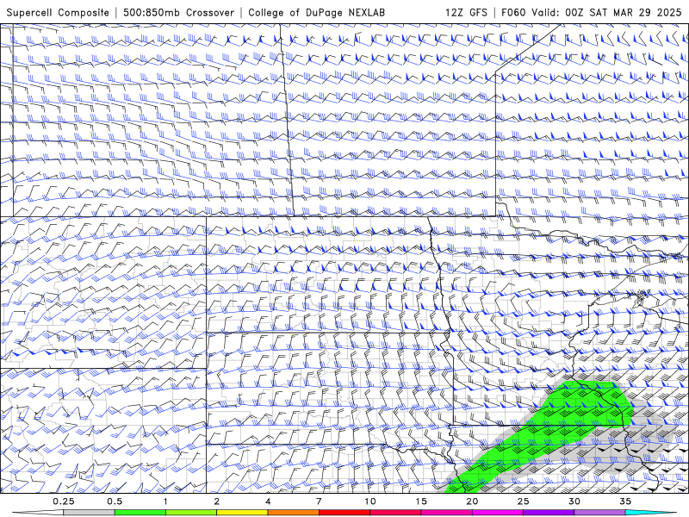Click 'College of DuPage NEXLAB' header text
689x517 pixels.
click(316, 12)
